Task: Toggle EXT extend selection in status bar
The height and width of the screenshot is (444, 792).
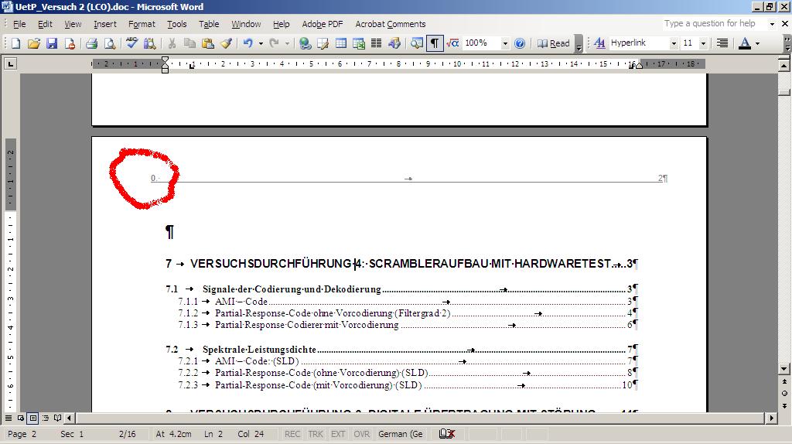Action: pyautogui.click(x=338, y=434)
